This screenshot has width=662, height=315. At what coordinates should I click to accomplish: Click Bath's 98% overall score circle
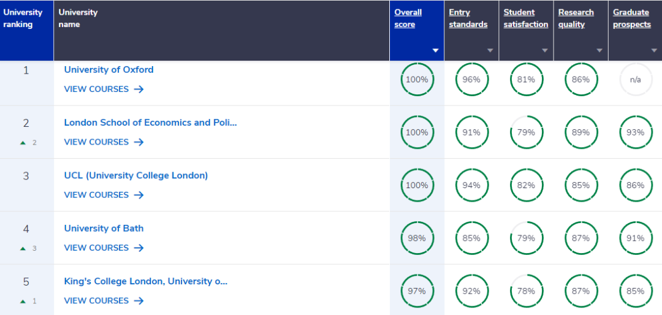(x=417, y=238)
